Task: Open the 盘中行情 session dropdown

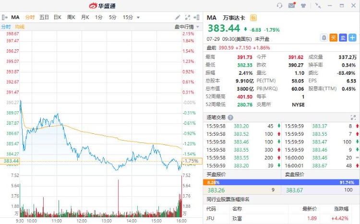Action: click(x=184, y=27)
